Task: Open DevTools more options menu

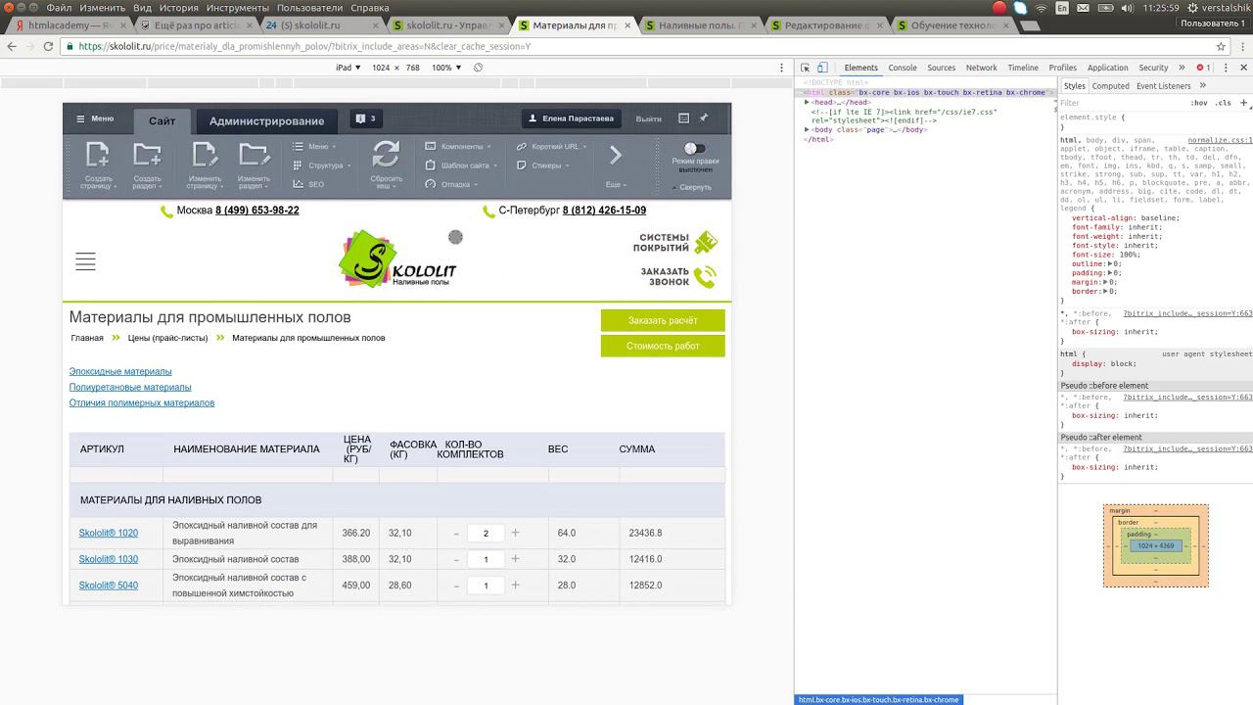Action: (x=1224, y=68)
